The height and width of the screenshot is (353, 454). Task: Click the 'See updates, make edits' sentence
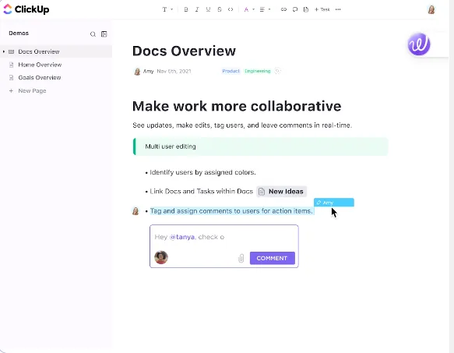(242, 125)
